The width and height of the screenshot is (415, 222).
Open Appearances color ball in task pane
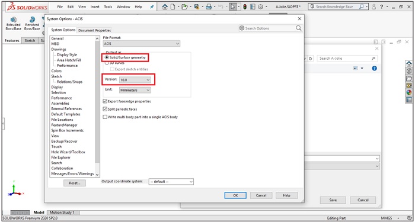409,92
